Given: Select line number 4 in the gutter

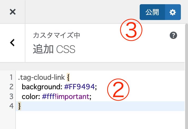Looking at the screenshot, I should tap(11, 106).
